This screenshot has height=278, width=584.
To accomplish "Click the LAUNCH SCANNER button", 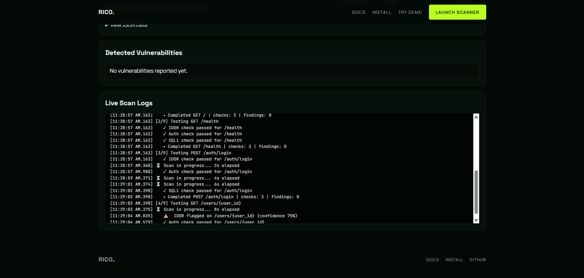I will [457, 12].
